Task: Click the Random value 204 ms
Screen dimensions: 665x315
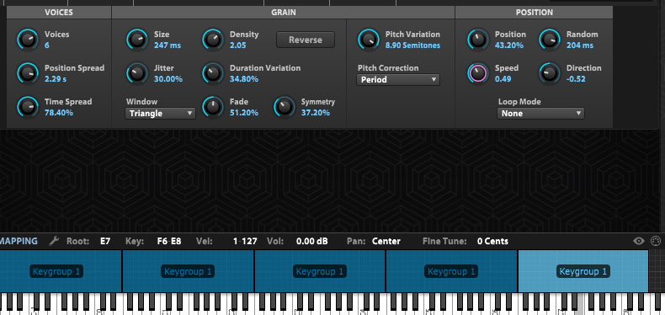Action: point(580,45)
